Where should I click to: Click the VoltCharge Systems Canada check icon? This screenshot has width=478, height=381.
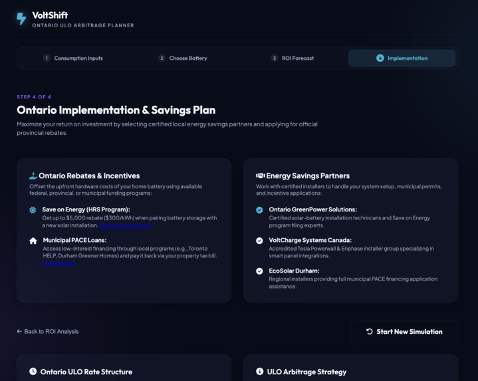point(259,241)
